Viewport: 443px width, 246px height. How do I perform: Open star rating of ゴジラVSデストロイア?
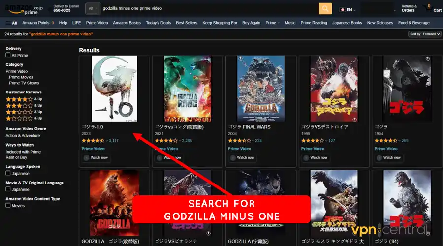[313, 140]
